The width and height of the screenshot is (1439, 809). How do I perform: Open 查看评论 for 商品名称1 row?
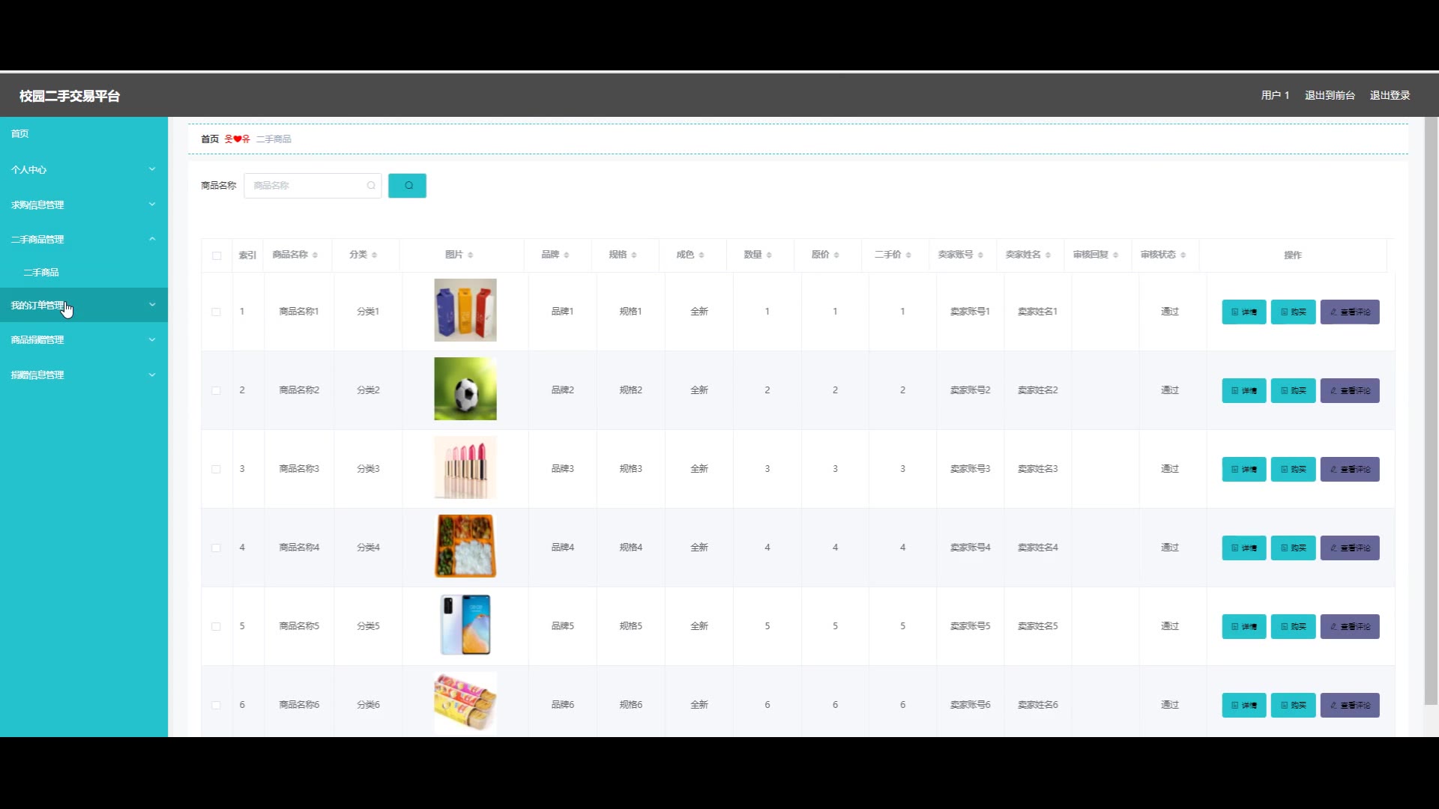1349,312
